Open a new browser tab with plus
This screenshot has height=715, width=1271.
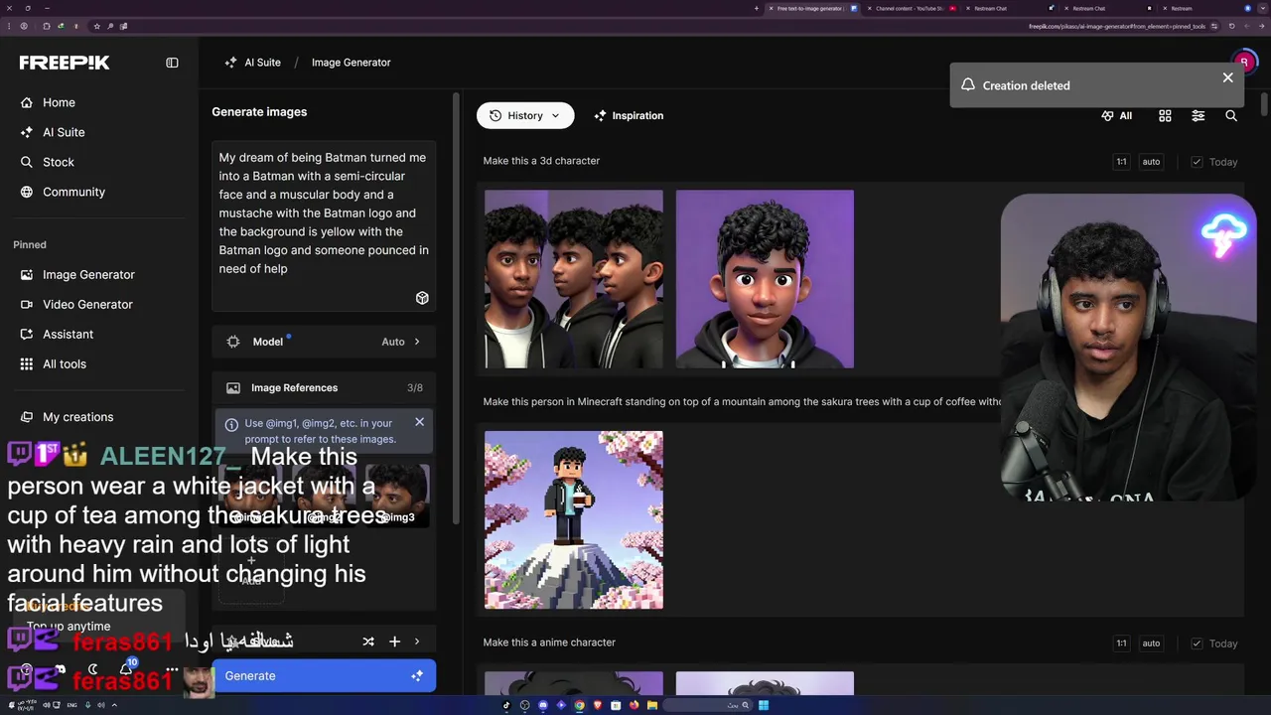[x=757, y=8]
